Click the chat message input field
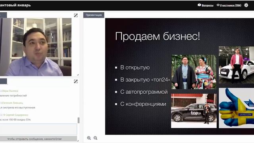This screenshot has height=143, width=254. [38, 129]
